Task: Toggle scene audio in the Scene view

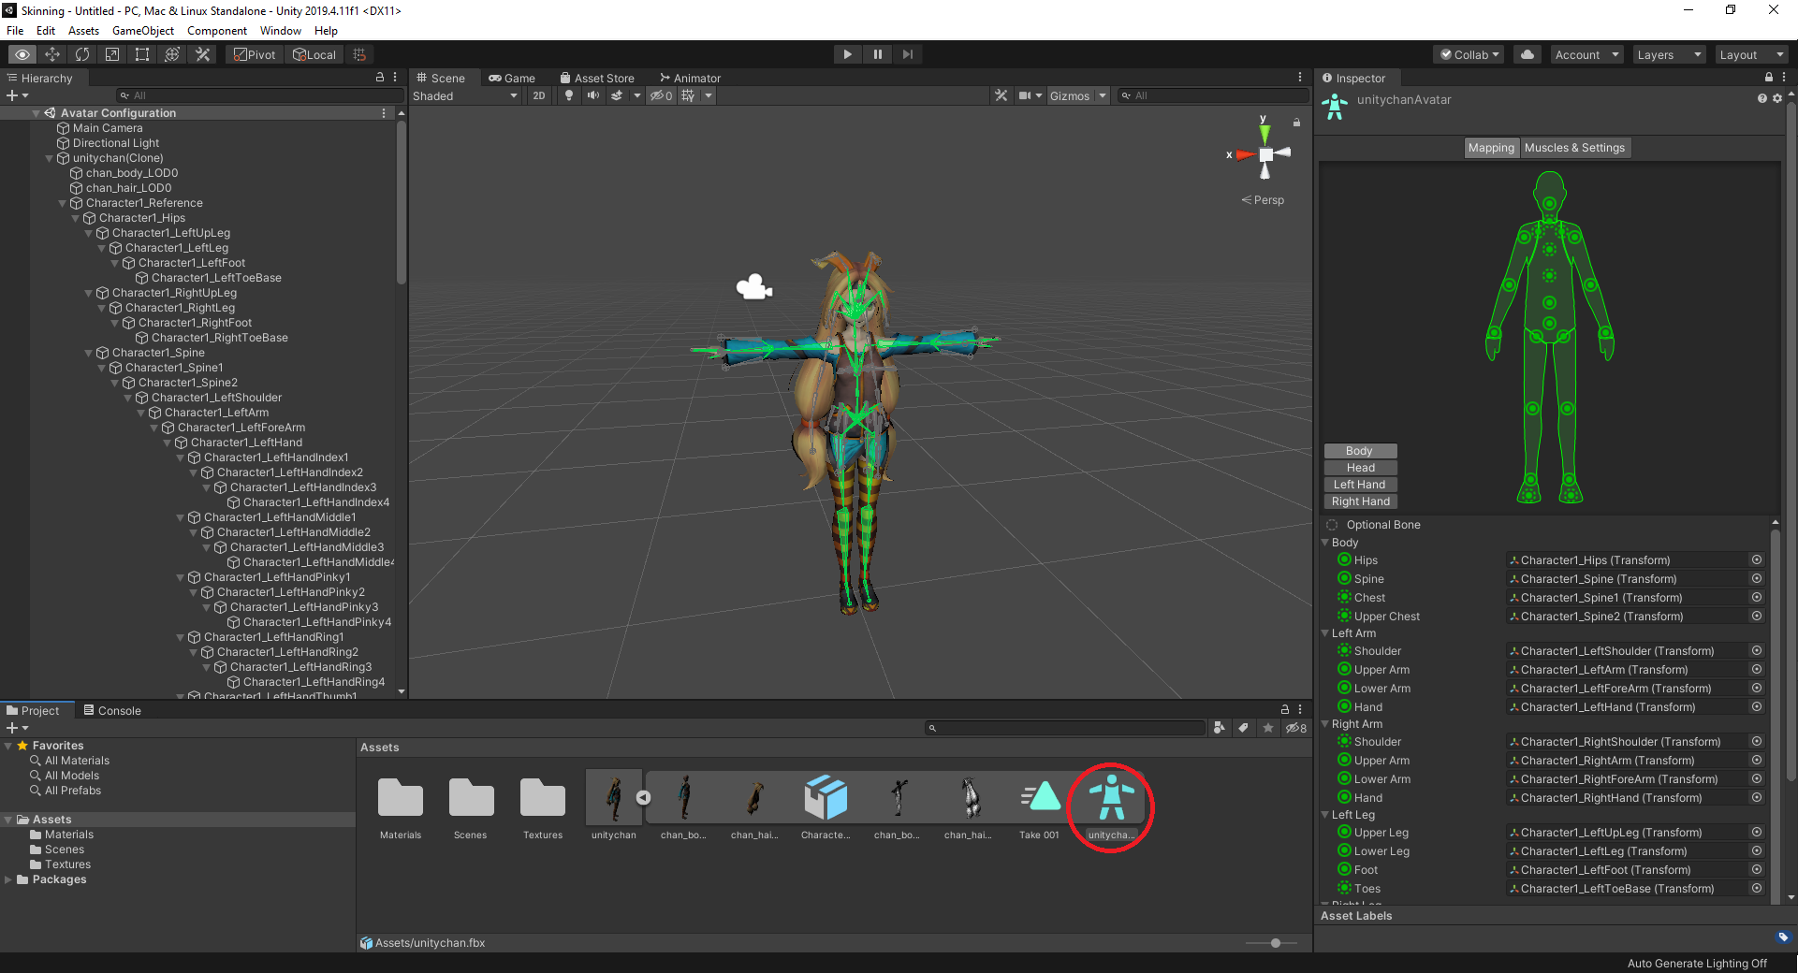Action: pos(592,95)
